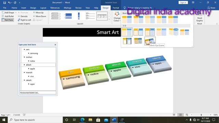The width and height of the screenshot is (219, 123).
Task: Select the first 3-D style thumbnail
Action: [x=127, y=32]
